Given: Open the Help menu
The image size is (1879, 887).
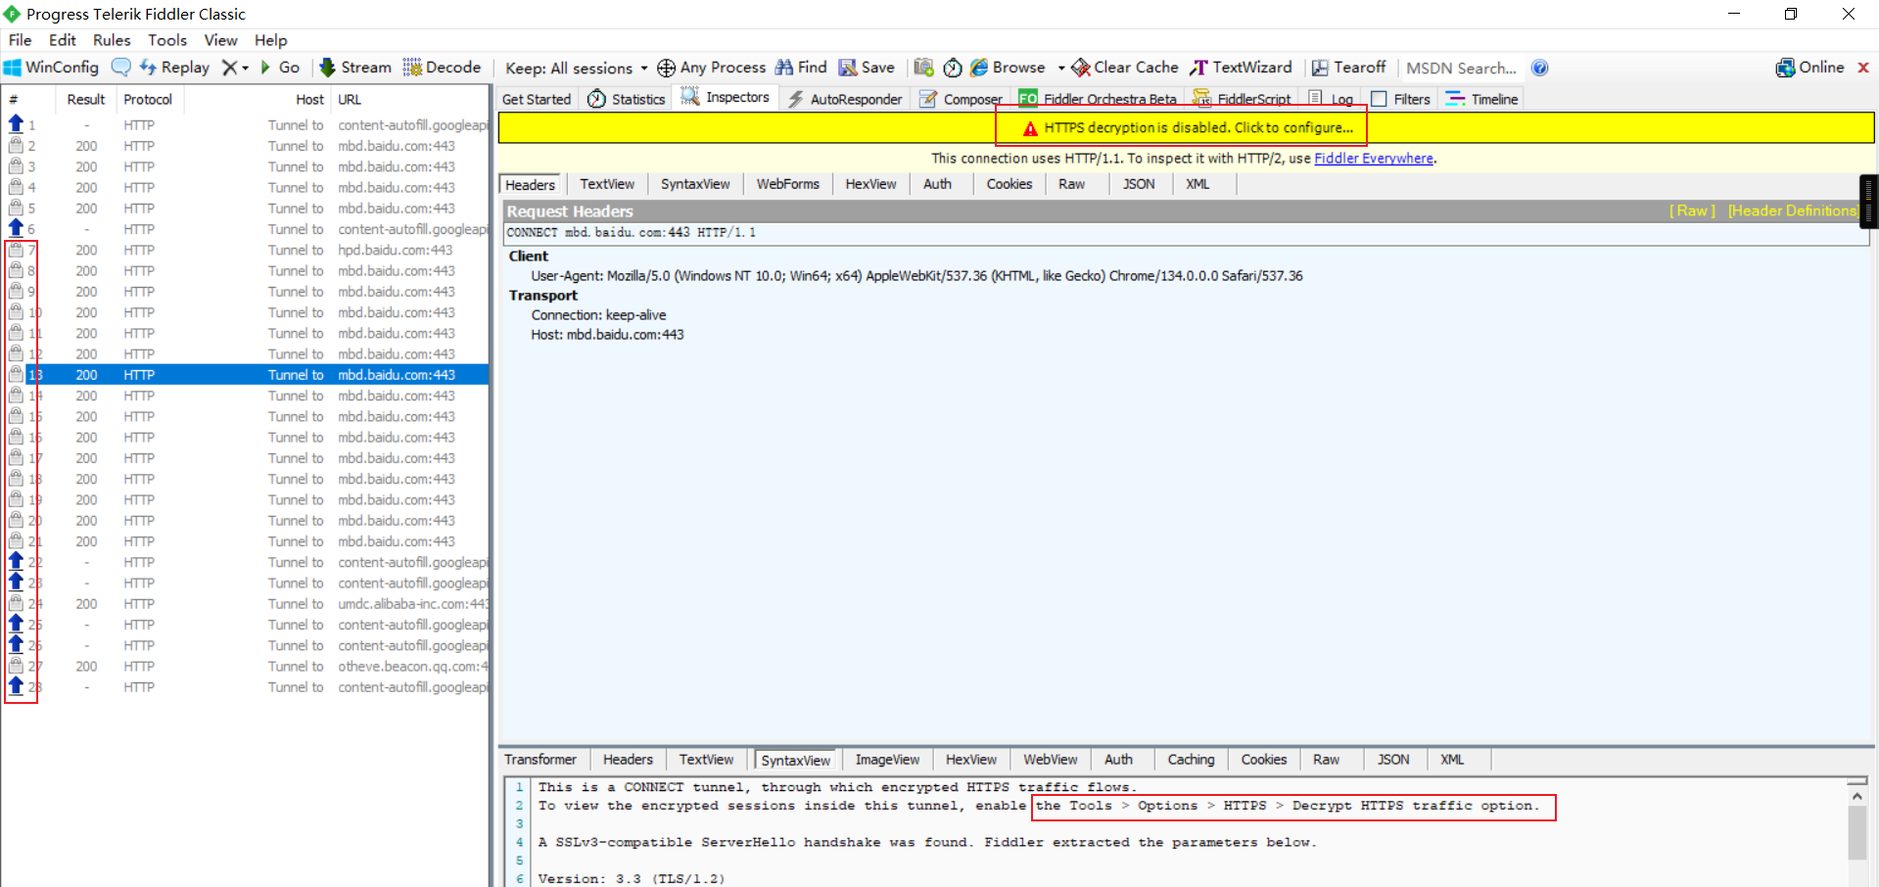Looking at the screenshot, I should [271, 40].
